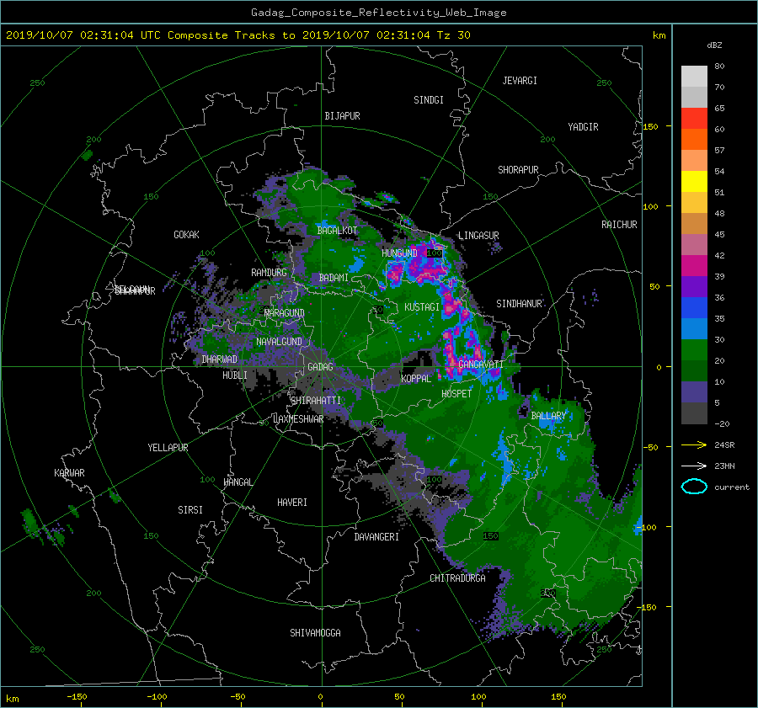758x708 pixels.
Task: Click the dBZ legend heading
Action: click(714, 45)
